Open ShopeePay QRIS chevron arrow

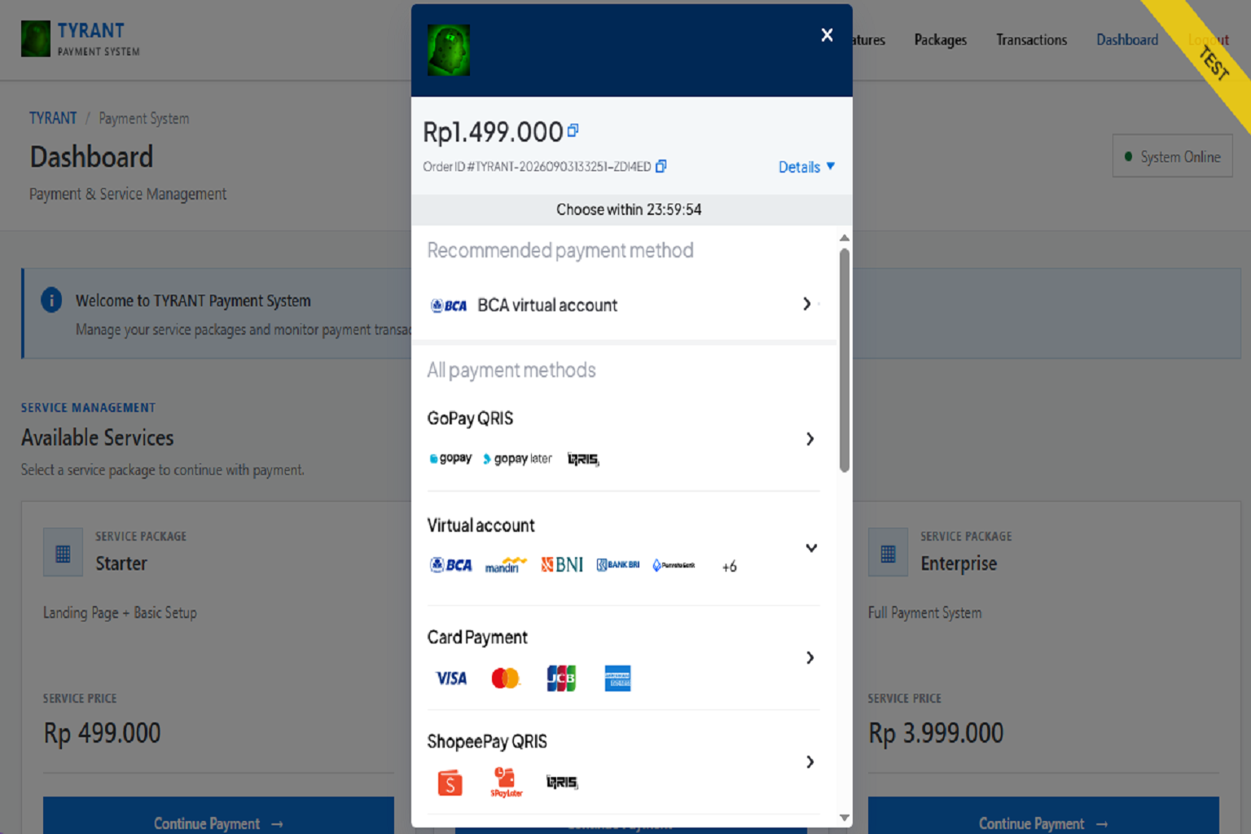[x=810, y=762]
